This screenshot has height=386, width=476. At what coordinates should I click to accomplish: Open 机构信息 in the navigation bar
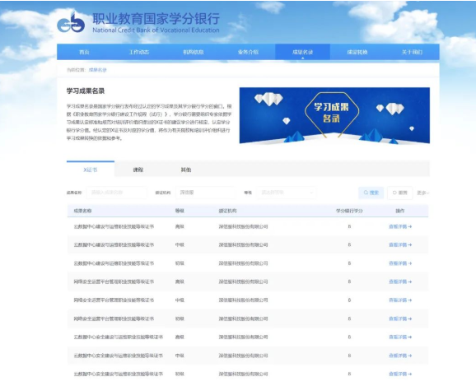pyautogui.click(x=194, y=52)
